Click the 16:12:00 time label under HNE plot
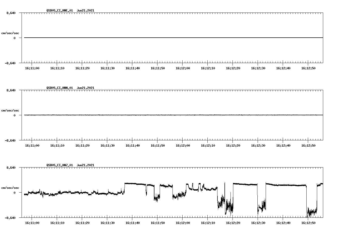The height and width of the screenshot is (232, 341). 183,68
